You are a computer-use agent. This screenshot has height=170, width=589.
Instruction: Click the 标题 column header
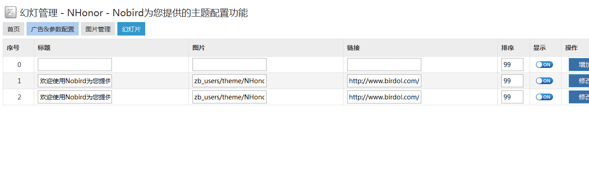[x=44, y=48]
